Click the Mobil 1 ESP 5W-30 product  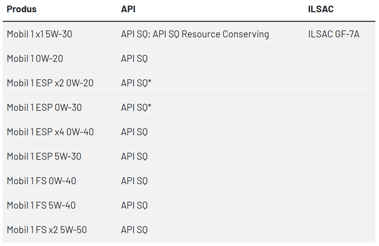click(44, 156)
